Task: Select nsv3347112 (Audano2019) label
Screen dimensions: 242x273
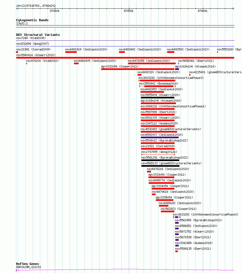Action: click(x=159, y=123)
